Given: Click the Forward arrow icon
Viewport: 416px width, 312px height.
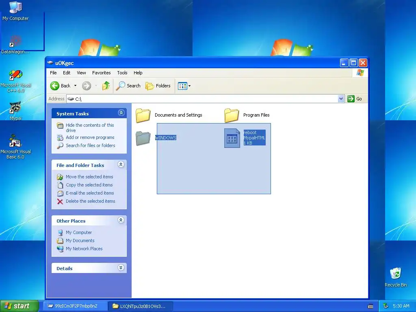Looking at the screenshot, I should tap(87, 86).
